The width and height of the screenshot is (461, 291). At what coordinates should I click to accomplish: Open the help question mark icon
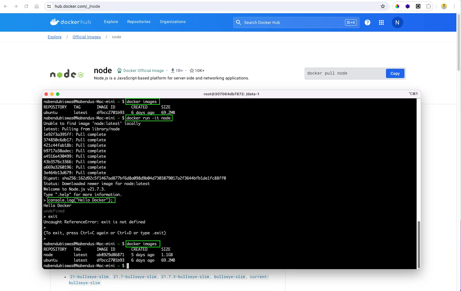[x=368, y=22]
